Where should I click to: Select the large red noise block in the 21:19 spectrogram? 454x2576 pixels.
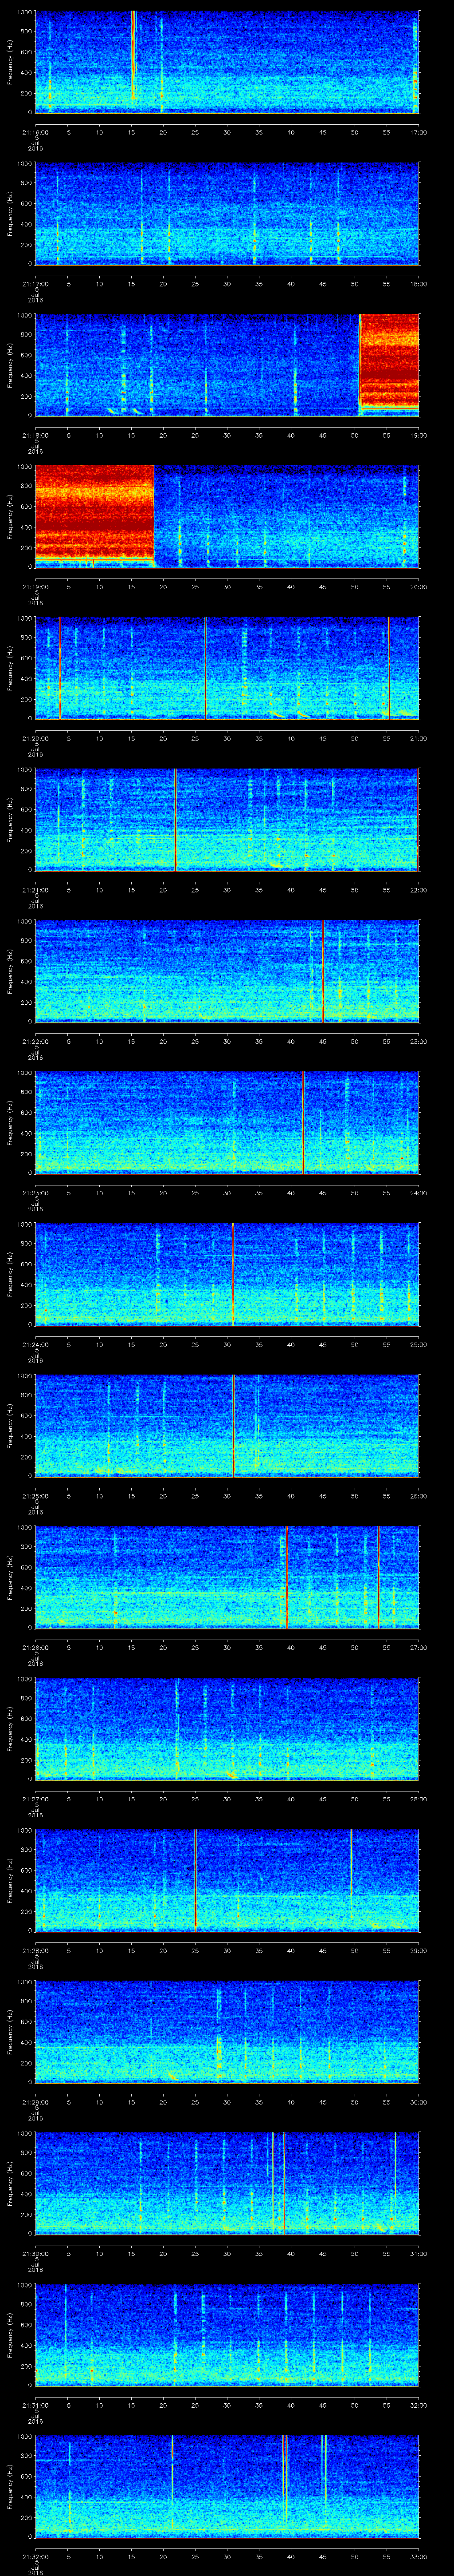[95, 512]
